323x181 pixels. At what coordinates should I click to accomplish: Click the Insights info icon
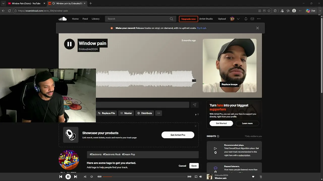(x=218, y=136)
